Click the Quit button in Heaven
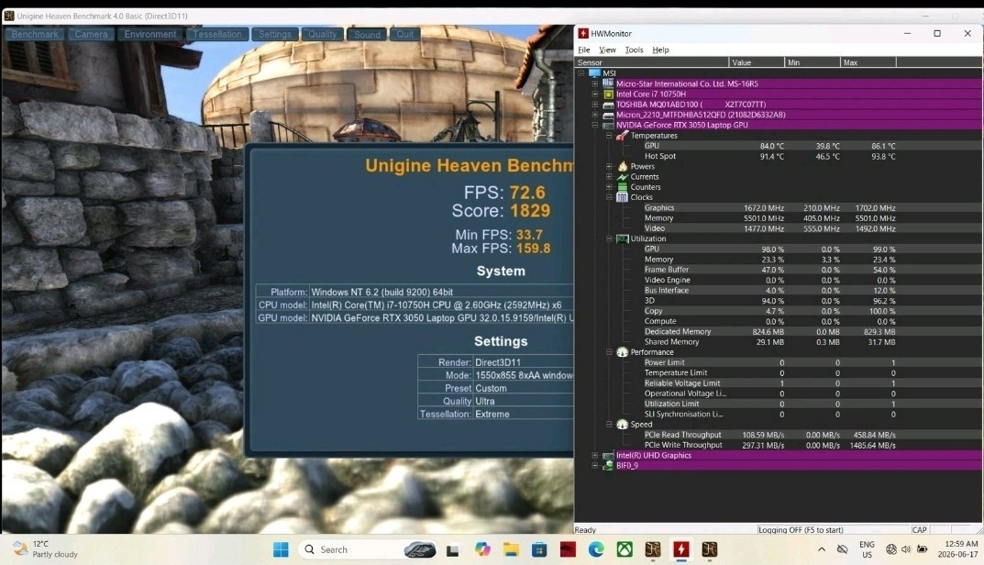Viewport: 984px width, 565px height. pyautogui.click(x=405, y=34)
